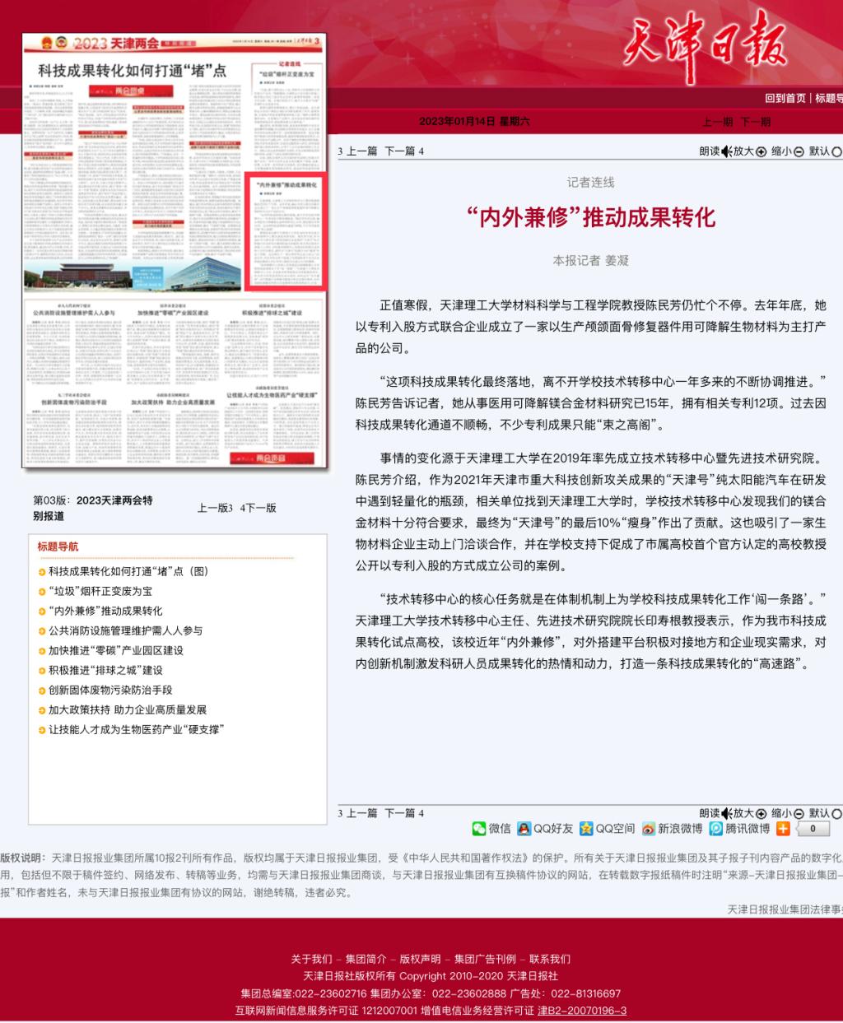
Task: Share to QQ空间 via star icon
Action: [586, 829]
